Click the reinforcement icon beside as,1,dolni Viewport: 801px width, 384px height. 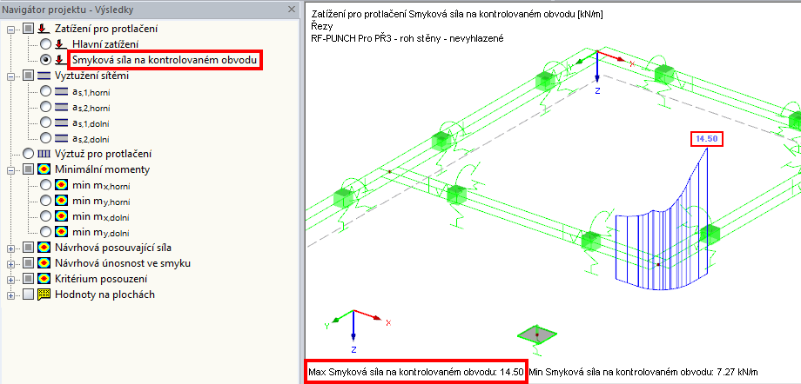coord(61,122)
